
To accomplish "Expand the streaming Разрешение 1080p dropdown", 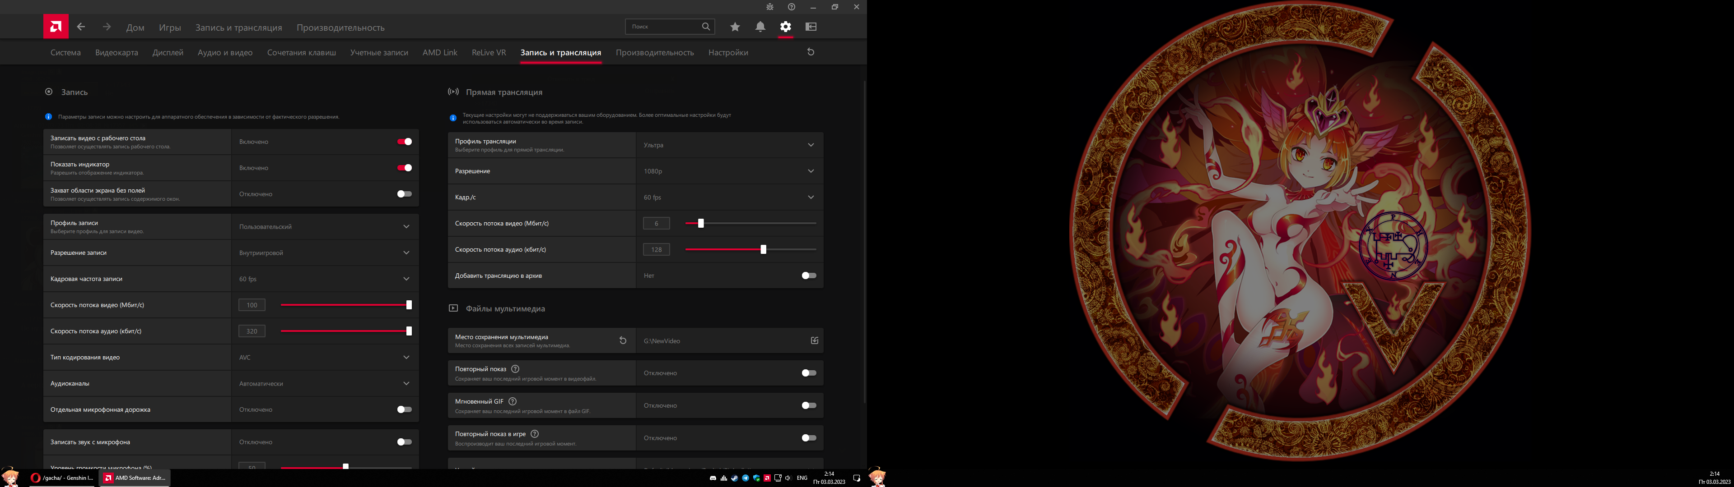I will tap(811, 171).
